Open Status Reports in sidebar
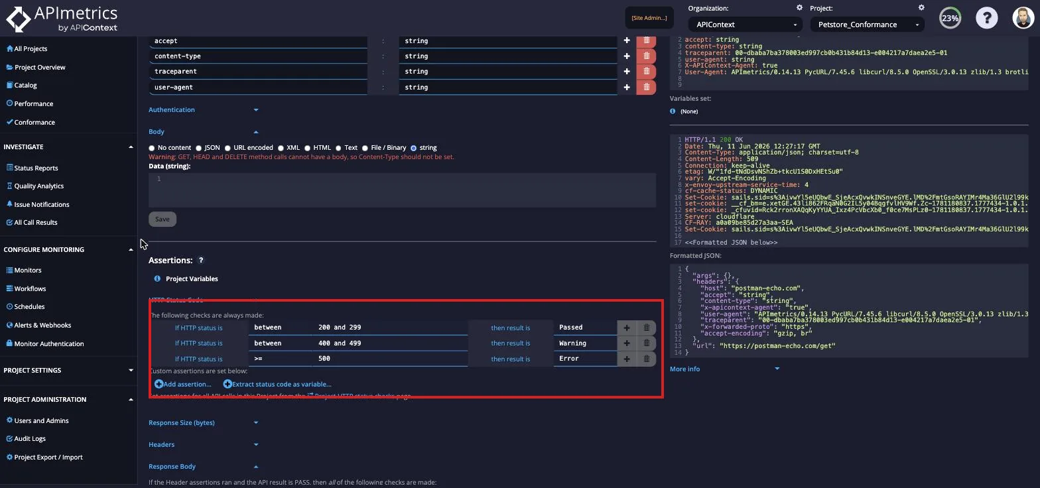The height and width of the screenshot is (488, 1040). tap(32, 168)
